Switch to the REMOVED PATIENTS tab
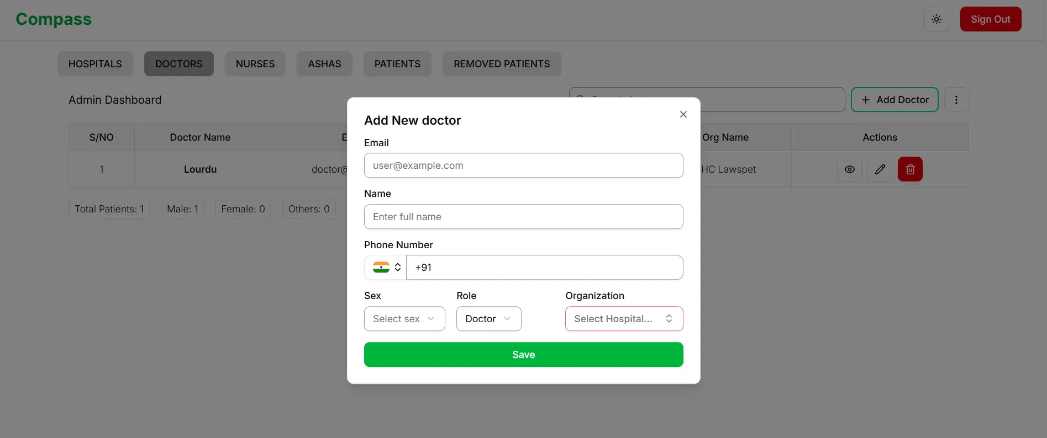Viewport: 1047px width, 438px height. point(502,64)
